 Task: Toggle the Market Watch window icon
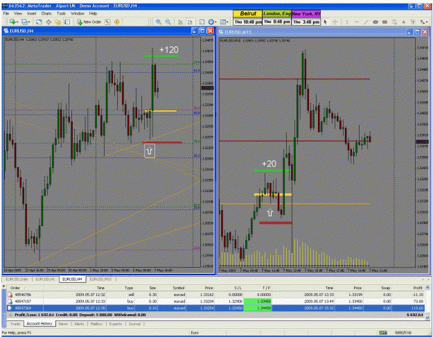coord(39,21)
